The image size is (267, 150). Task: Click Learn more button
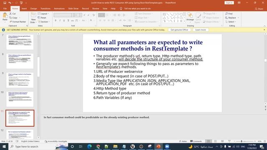pyautogui.click(x=200, y=30)
